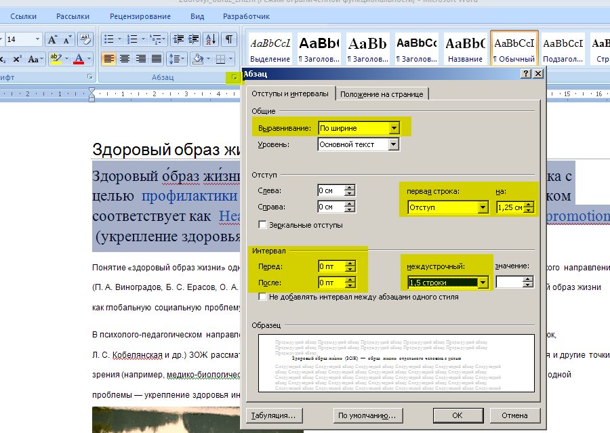610x433 pixels.
Task: Open the Уровень dropdown
Action: [394, 144]
